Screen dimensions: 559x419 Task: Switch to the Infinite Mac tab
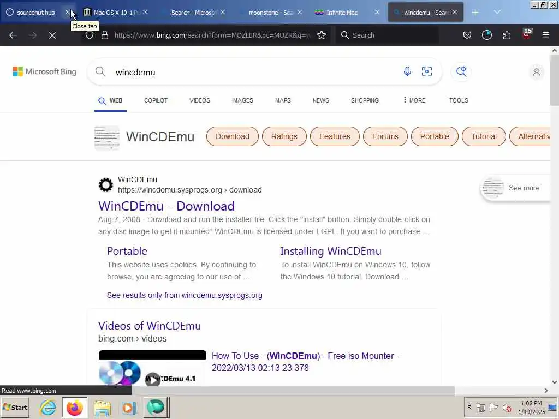(342, 13)
